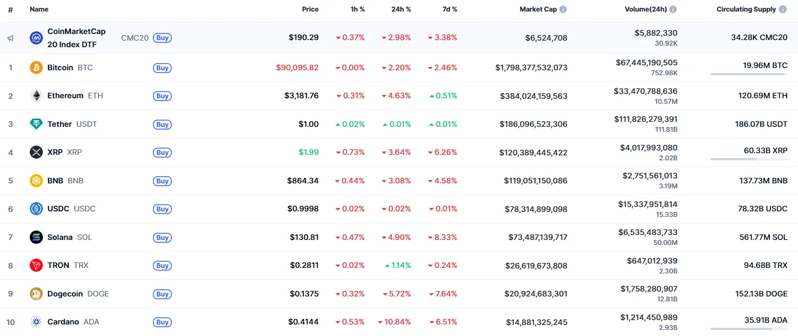Click the Name column header
798x336 pixels.
[x=40, y=9]
